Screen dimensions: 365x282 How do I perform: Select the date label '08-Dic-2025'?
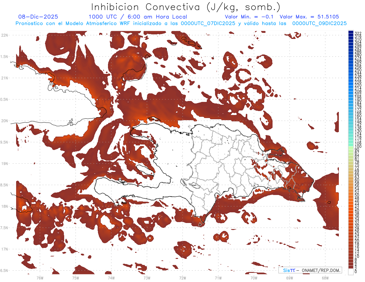38,17
